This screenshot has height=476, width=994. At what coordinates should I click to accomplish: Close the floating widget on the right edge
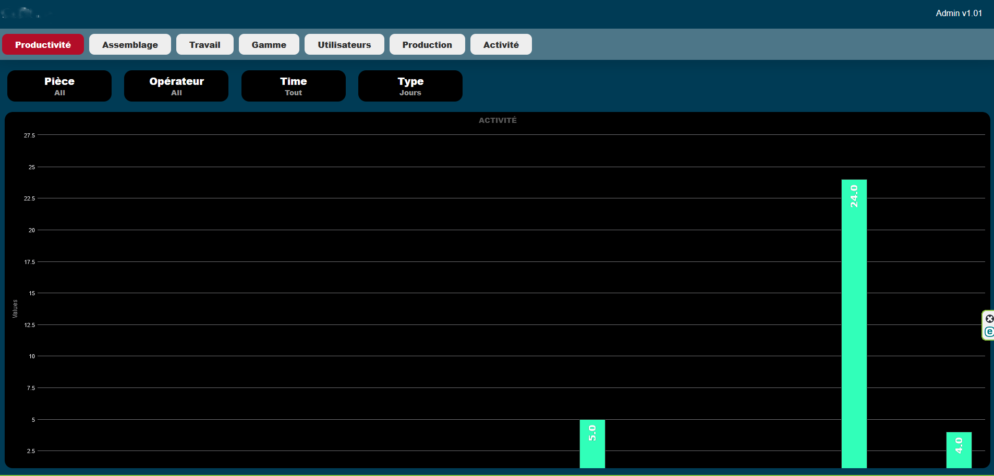click(x=989, y=319)
